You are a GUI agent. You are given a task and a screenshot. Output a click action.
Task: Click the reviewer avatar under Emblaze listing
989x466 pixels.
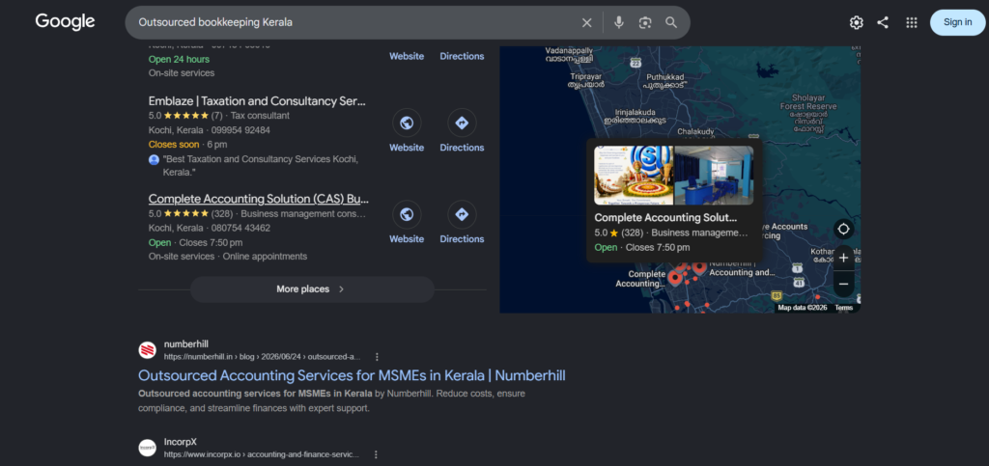click(x=154, y=160)
